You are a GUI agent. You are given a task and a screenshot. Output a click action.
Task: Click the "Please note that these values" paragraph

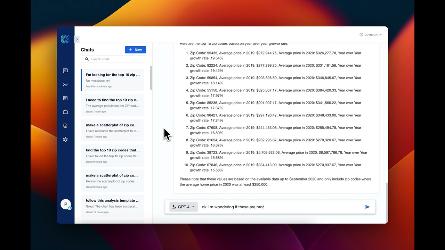pos(275,182)
